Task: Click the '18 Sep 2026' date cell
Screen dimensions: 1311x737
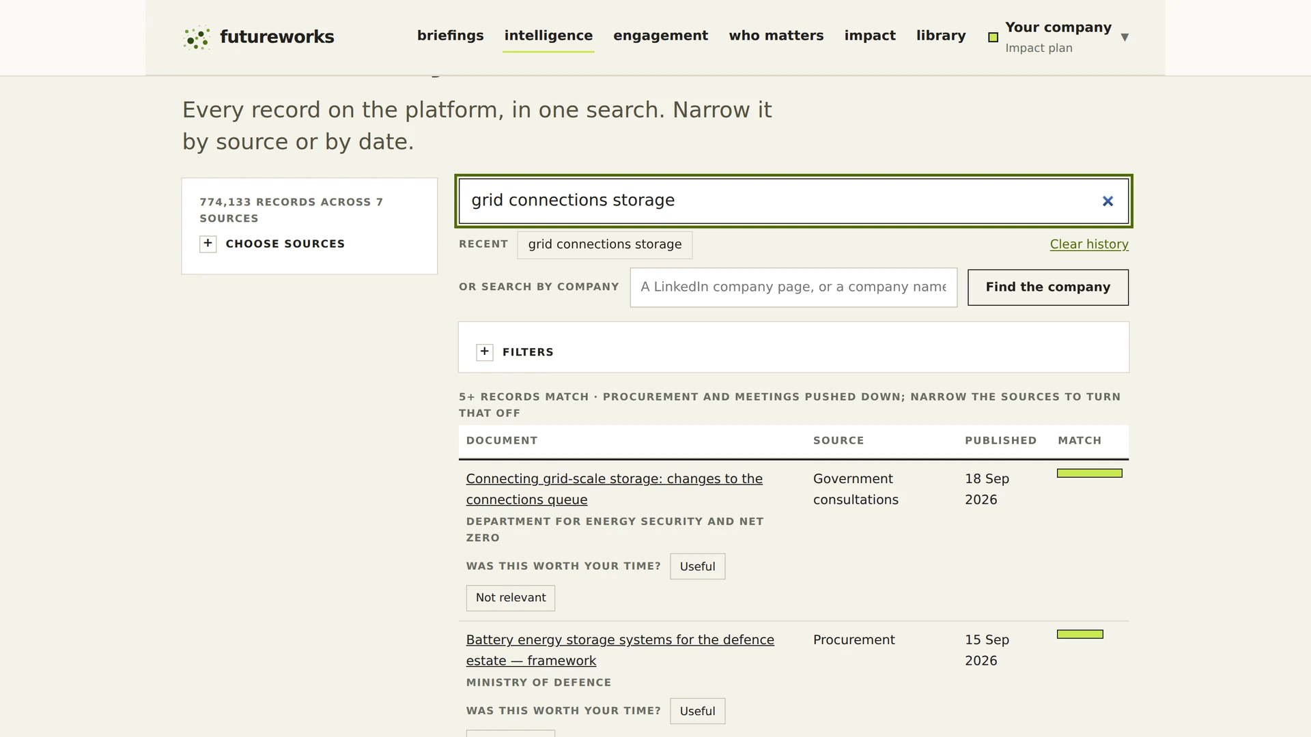Action: tap(987, 489)
